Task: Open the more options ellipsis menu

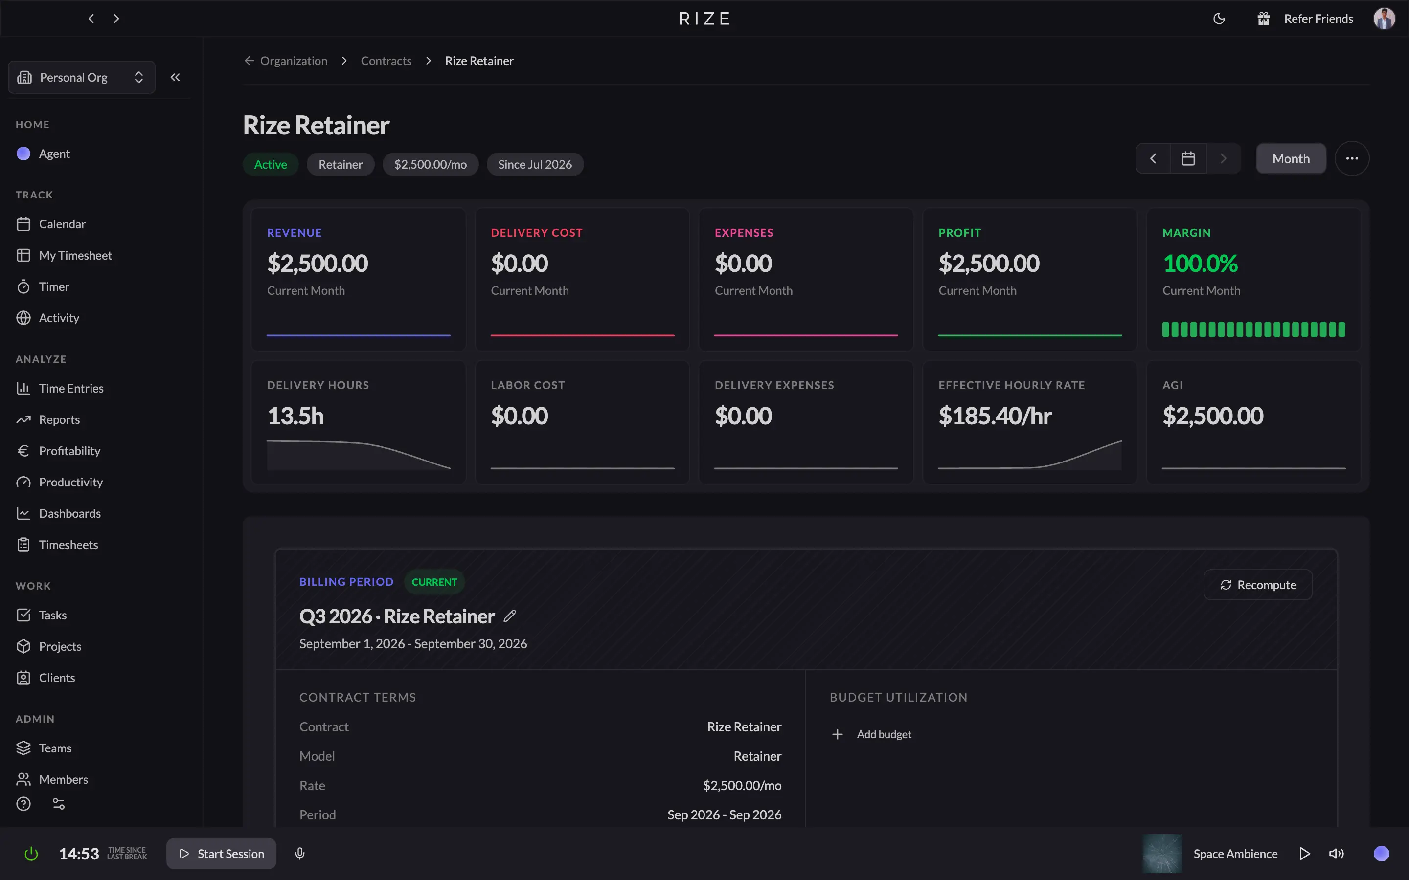Action: 1352,159
